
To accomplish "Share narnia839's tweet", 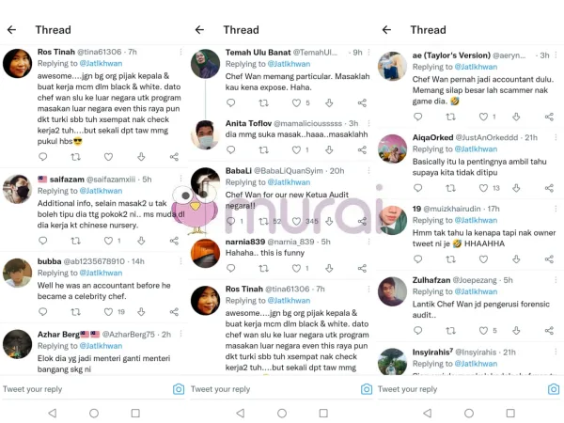I will tap(362, 268).
